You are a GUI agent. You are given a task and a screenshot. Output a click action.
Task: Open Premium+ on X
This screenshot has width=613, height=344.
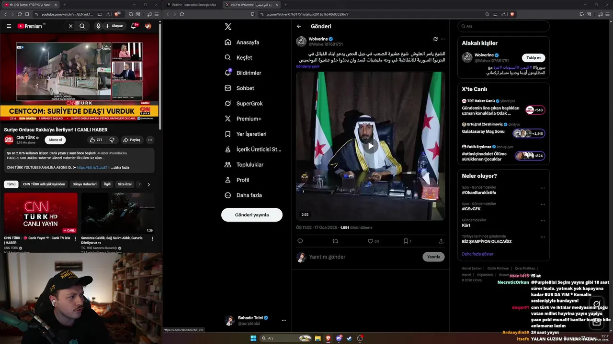[243, 118]
